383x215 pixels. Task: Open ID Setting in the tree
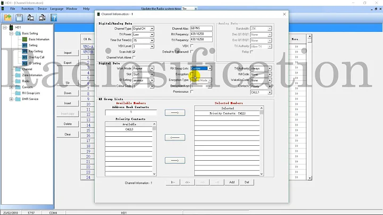pos(35,63)
